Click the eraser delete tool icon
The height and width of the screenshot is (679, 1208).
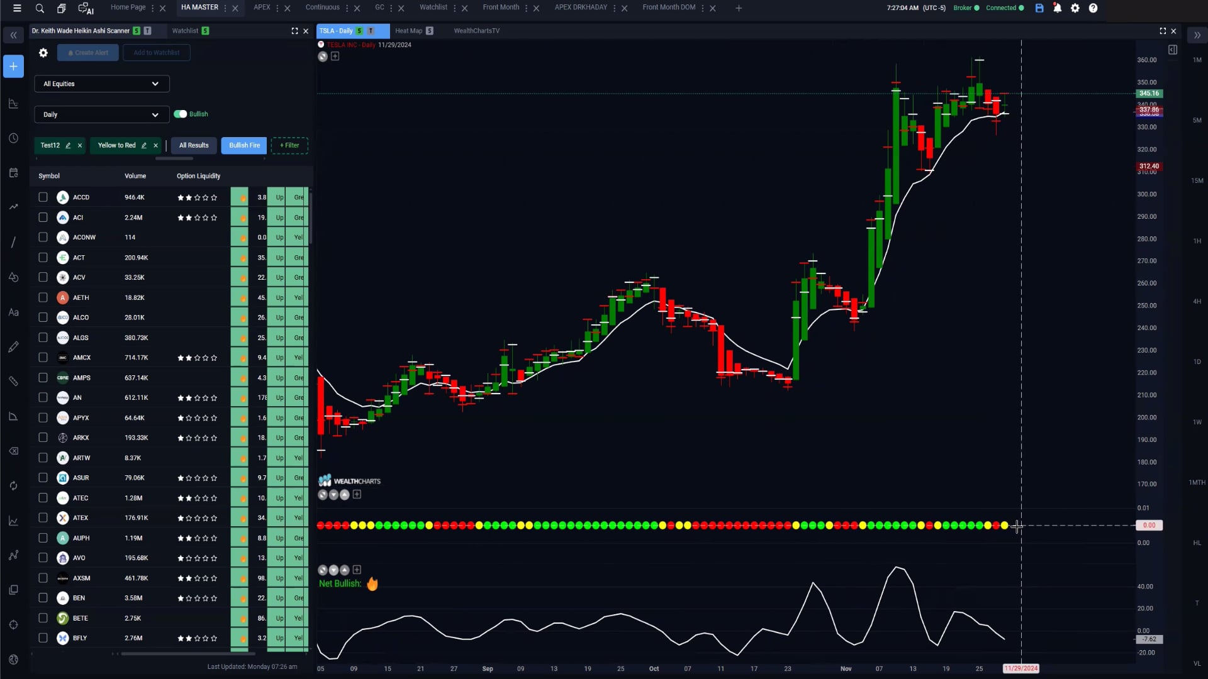coord(13,451)
